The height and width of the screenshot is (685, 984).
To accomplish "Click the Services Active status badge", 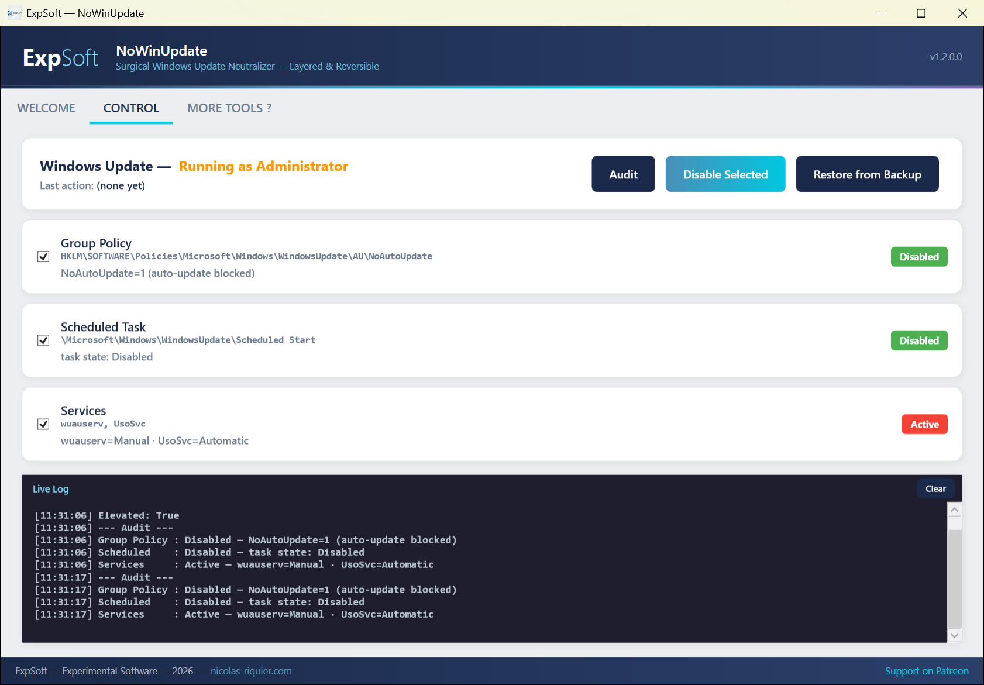I will (924, 424).
